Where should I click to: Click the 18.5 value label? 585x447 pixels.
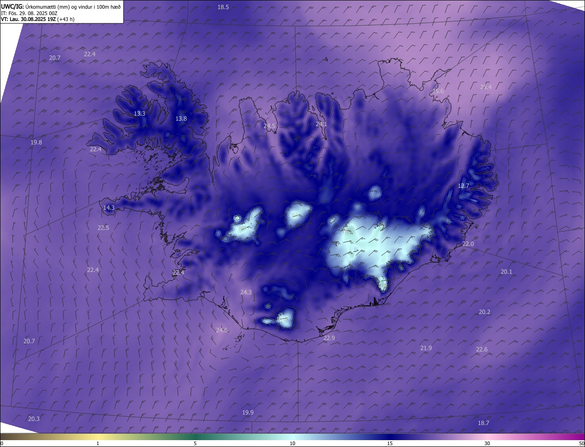(223, 7)
